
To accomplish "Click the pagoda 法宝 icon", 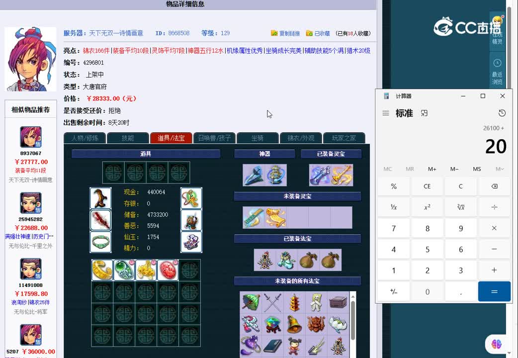I will tap(294, 302).
